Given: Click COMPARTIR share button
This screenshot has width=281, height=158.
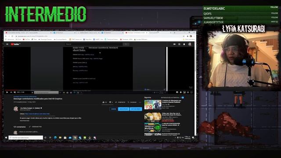Looking at the screenshot, I should (x=120, y=102).
